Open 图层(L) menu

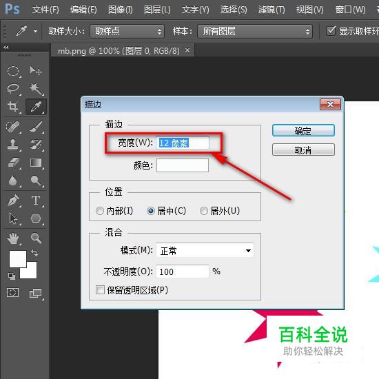(x=157, y=10)
